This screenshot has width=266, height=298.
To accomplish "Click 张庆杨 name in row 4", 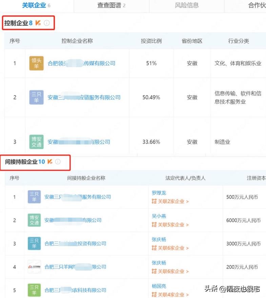I will 159,263.
